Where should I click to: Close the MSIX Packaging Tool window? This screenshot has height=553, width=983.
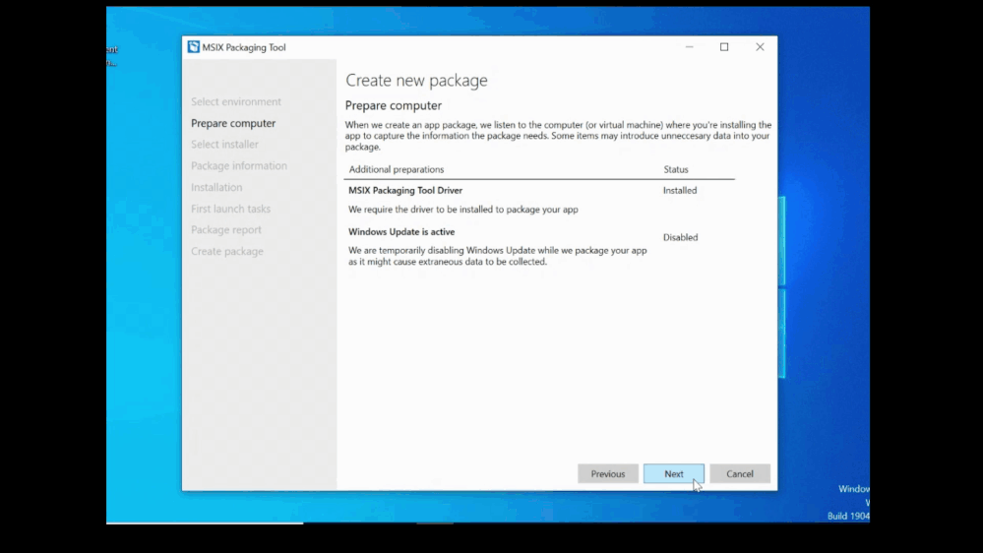pyautogui.click(x=760, y=47)
